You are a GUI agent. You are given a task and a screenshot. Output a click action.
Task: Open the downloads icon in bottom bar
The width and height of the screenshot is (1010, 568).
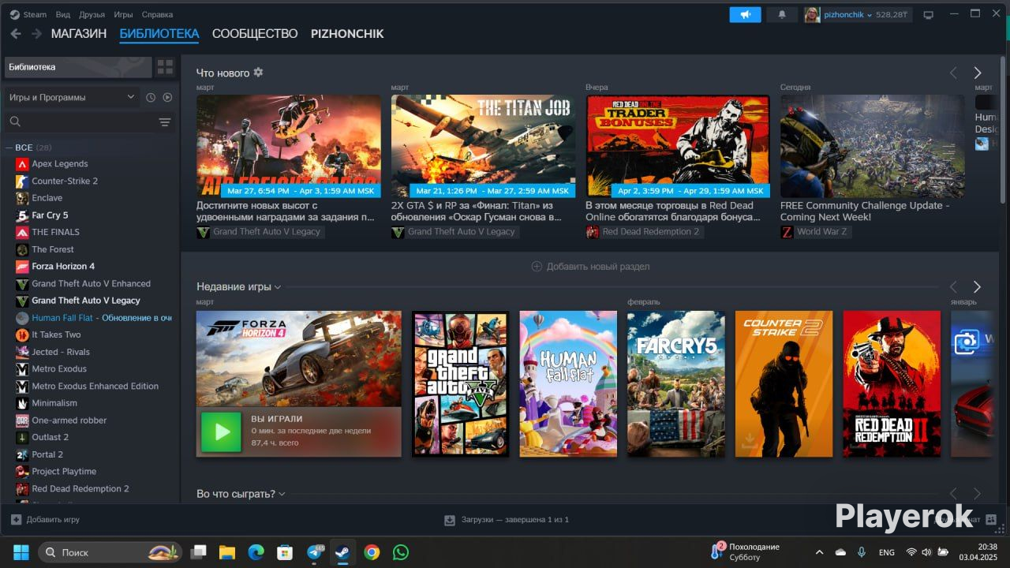[x=450, y=520]
